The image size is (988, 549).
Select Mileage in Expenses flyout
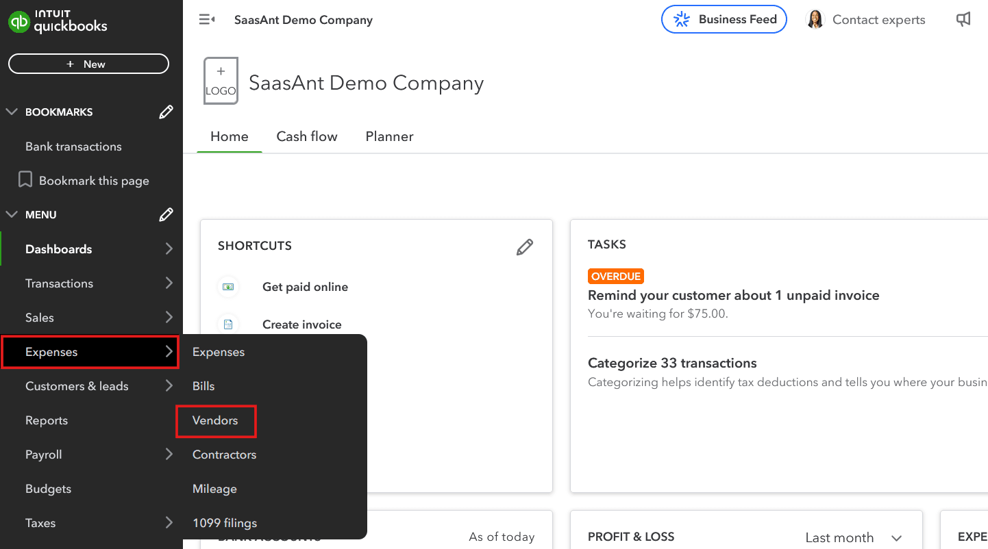pyautogui.click(x=214, y=489)
